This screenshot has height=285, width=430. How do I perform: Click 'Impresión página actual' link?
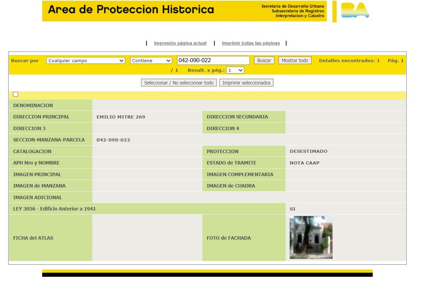pyautogui.click(x=180, y=43)
